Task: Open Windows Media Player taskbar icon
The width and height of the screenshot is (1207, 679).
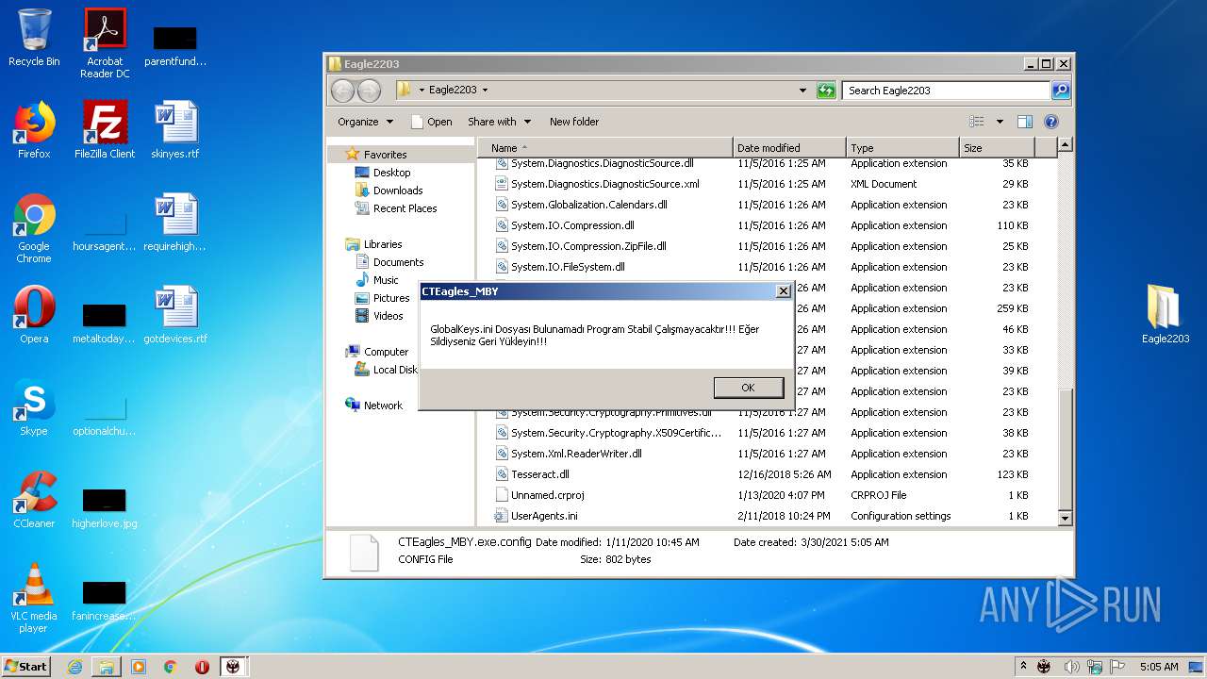Action: pos(139,667)
